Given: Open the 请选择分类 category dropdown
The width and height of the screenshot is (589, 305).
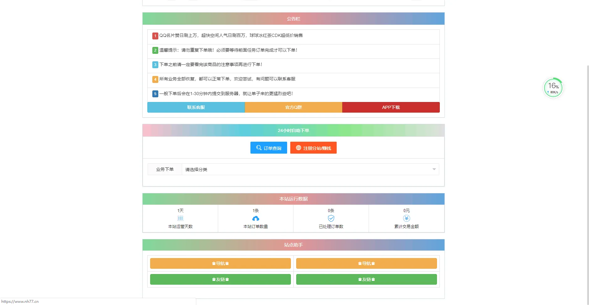Looking at the screenshot, I should click(x=309, y=169).
